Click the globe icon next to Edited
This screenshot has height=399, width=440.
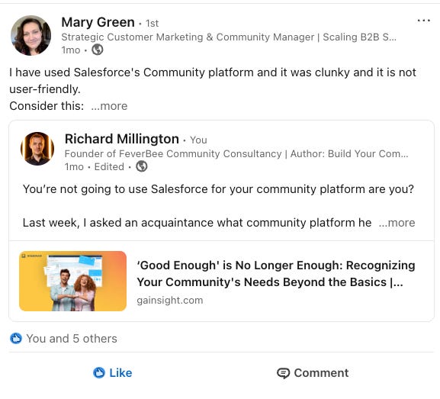click(x=141, y=166)
